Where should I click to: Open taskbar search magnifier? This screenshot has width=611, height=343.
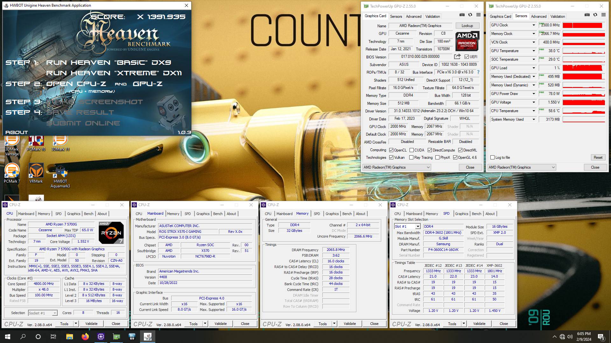pyautogui.click(x=23, y=337)
